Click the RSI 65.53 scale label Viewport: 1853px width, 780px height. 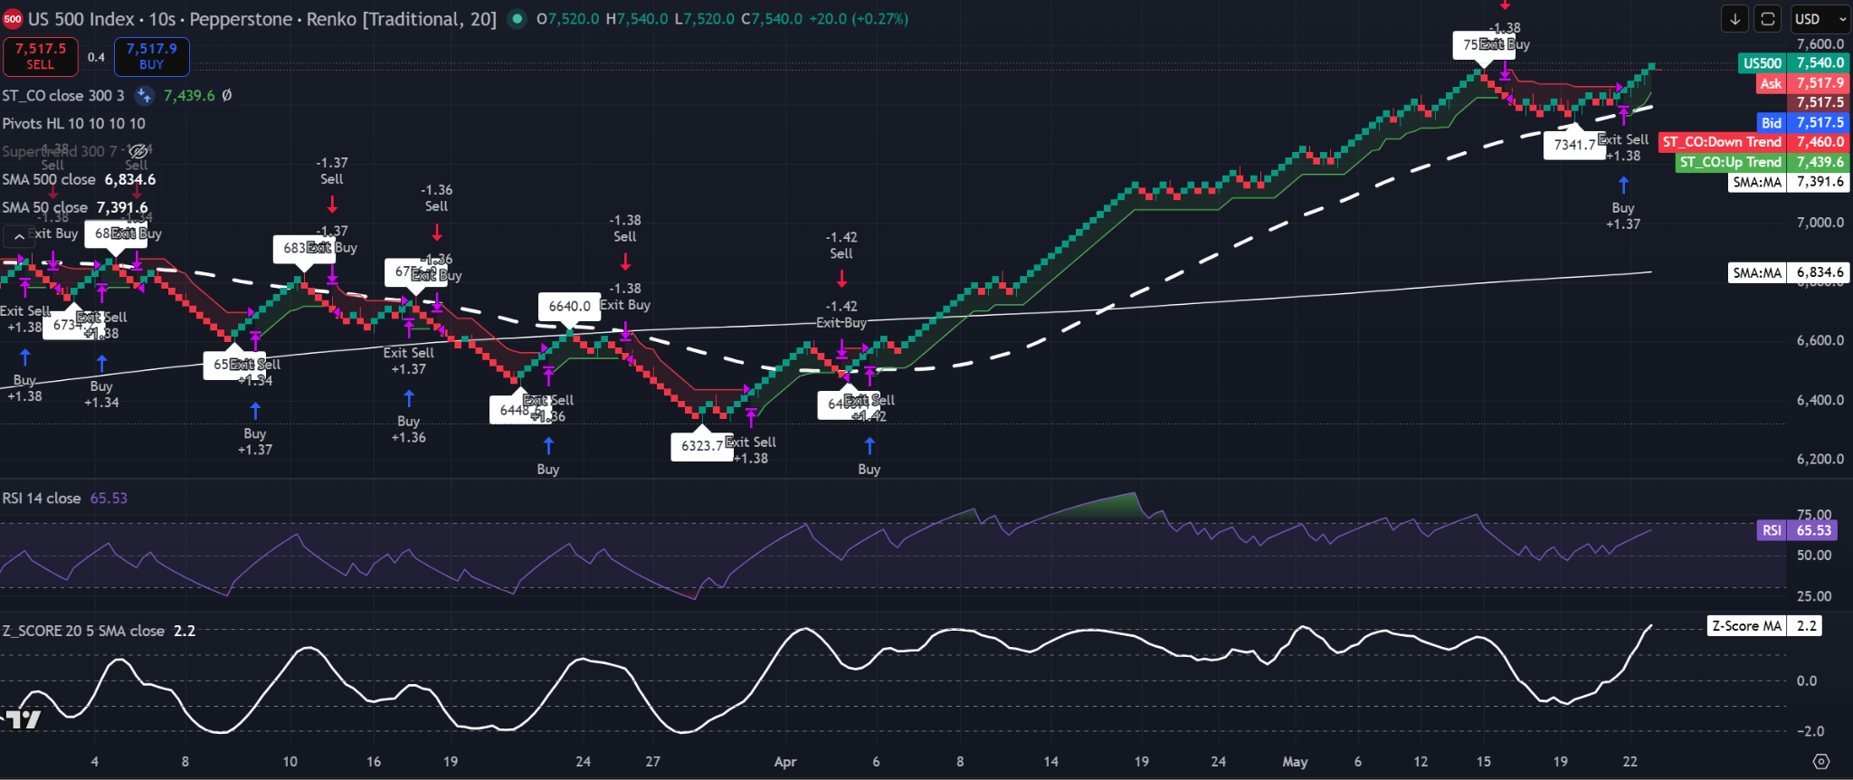1797,530
